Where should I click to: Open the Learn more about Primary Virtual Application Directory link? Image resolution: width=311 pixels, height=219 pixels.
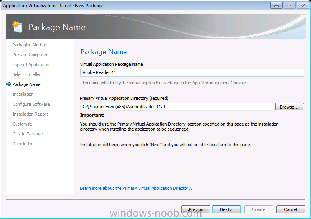pyautogui.click(x=136, y=188)
